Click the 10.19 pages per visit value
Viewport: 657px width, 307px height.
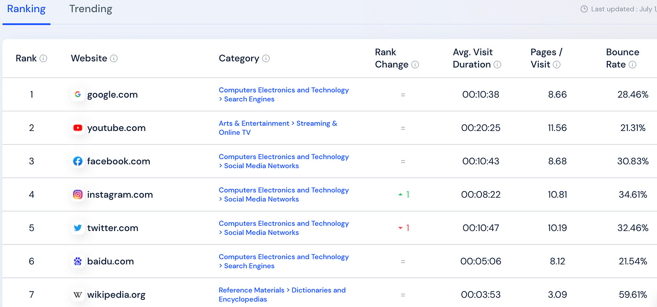pos(558,228)
